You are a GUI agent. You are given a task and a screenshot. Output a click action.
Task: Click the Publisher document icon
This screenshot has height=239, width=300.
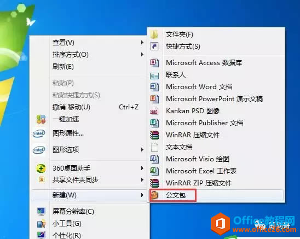154,123
